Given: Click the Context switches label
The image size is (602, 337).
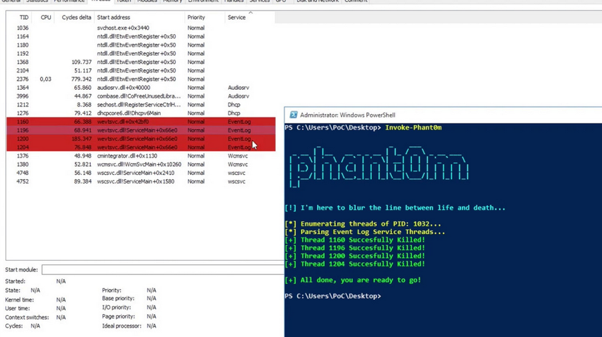Looking at the screenshot, I should click(27, 317).
